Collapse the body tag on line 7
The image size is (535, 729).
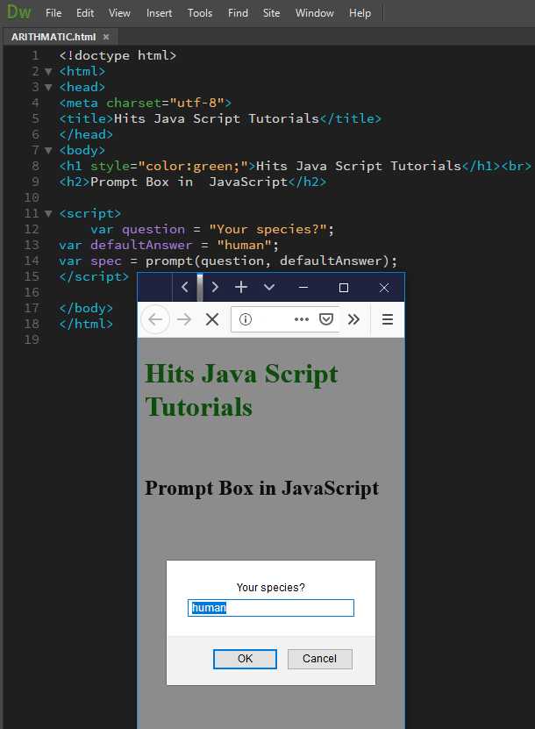(x=48, y=151)
